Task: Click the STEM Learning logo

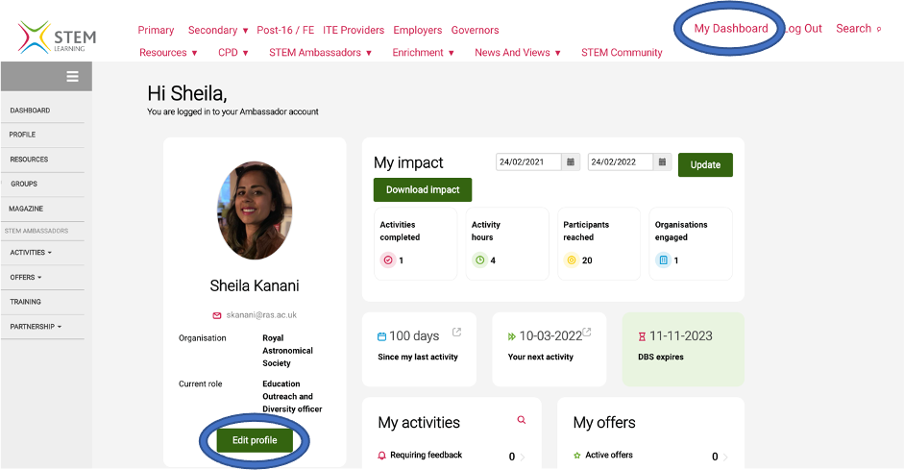Action: pos(56,37)
